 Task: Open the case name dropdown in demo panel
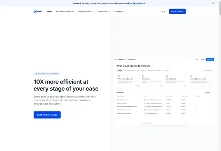(x=128, y=59)
